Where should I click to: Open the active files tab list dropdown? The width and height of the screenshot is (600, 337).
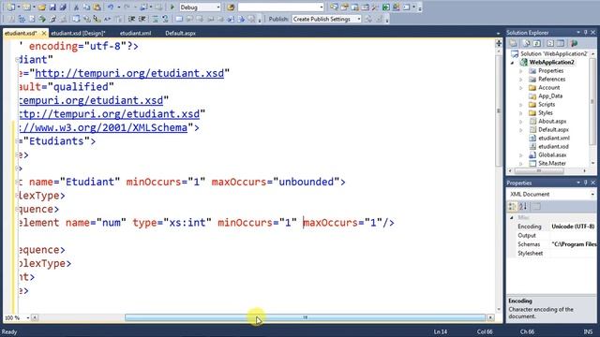[x=498, y=34]
